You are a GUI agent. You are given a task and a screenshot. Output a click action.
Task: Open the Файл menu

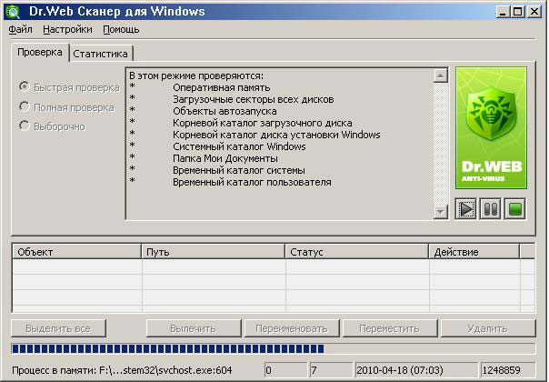coord(20,30)
